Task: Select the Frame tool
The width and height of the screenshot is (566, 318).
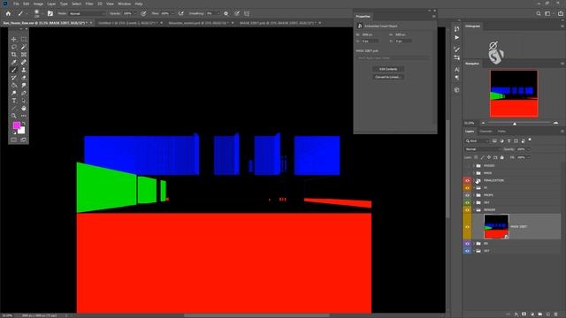Action: [24, 55]
